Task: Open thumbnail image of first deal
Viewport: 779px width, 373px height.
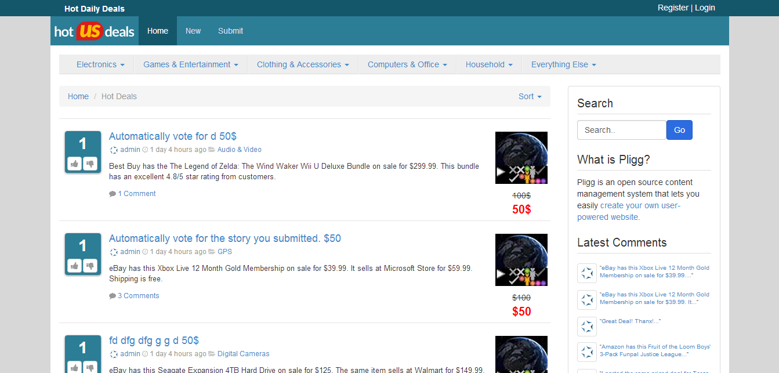Action: pos(521,158)
